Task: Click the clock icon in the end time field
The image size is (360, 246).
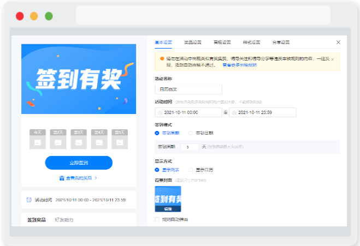Action: click(x=234, y=112)
